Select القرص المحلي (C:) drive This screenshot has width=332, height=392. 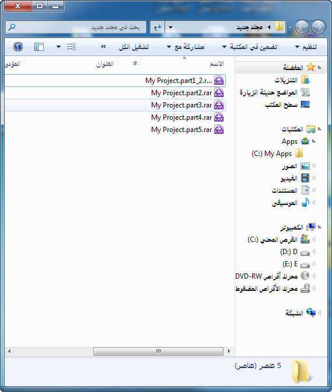[x=278, y=240]
